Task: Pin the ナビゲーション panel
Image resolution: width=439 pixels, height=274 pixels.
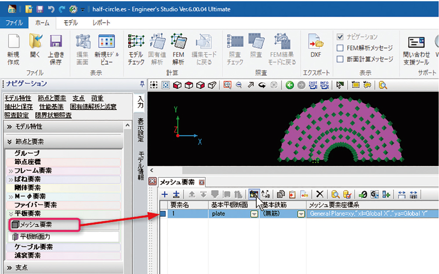Action: [142, 84]
